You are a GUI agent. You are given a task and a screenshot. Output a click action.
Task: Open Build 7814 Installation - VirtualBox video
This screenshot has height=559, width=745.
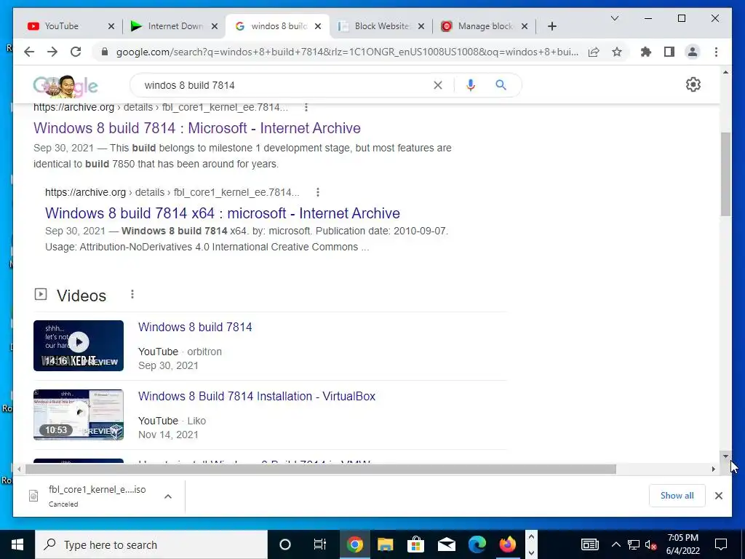[x=257, y=397]
